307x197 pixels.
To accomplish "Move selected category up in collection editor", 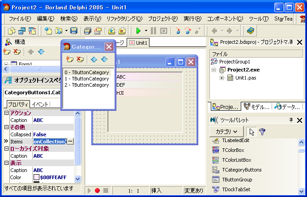I will pyautogui.click(x=94, y=59).
